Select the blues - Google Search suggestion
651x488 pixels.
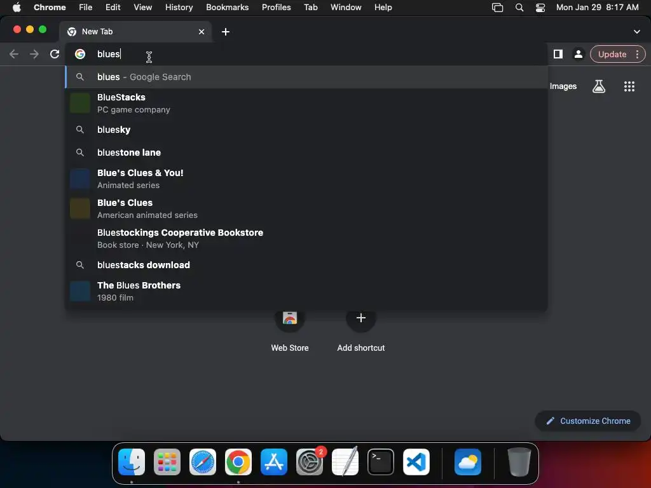point(306,77)
